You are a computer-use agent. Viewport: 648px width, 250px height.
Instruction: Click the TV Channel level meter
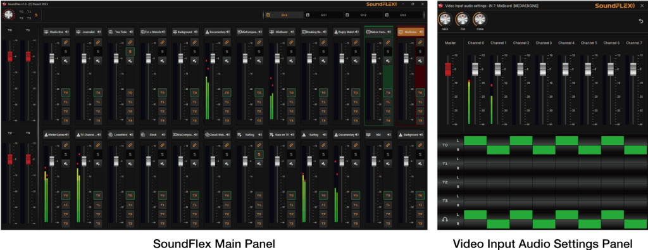[78, 184]
